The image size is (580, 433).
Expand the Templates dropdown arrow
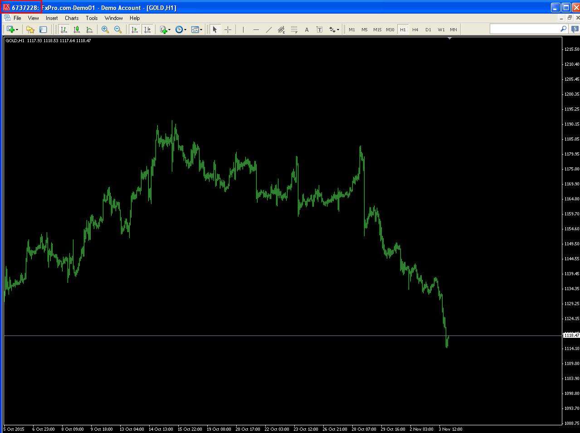[201, 30]
